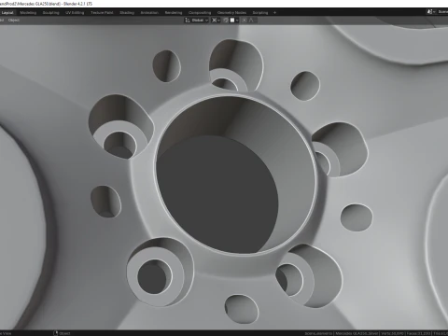
Task: Open the Object menu in viewport header
Action: [14, 21]
